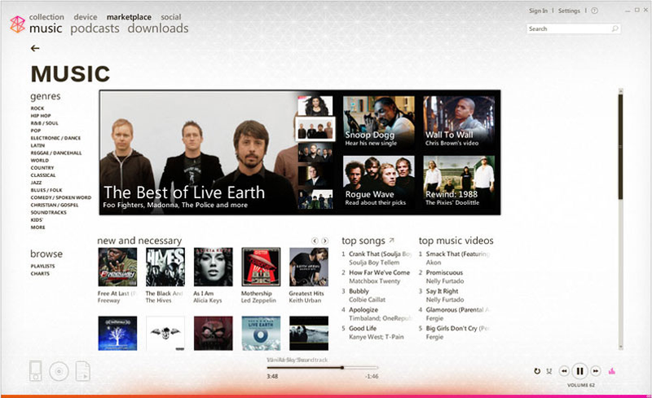Viewport: 652px width, 398px height.
Task: Click the search magnifier icon
Action: point(615,29)
